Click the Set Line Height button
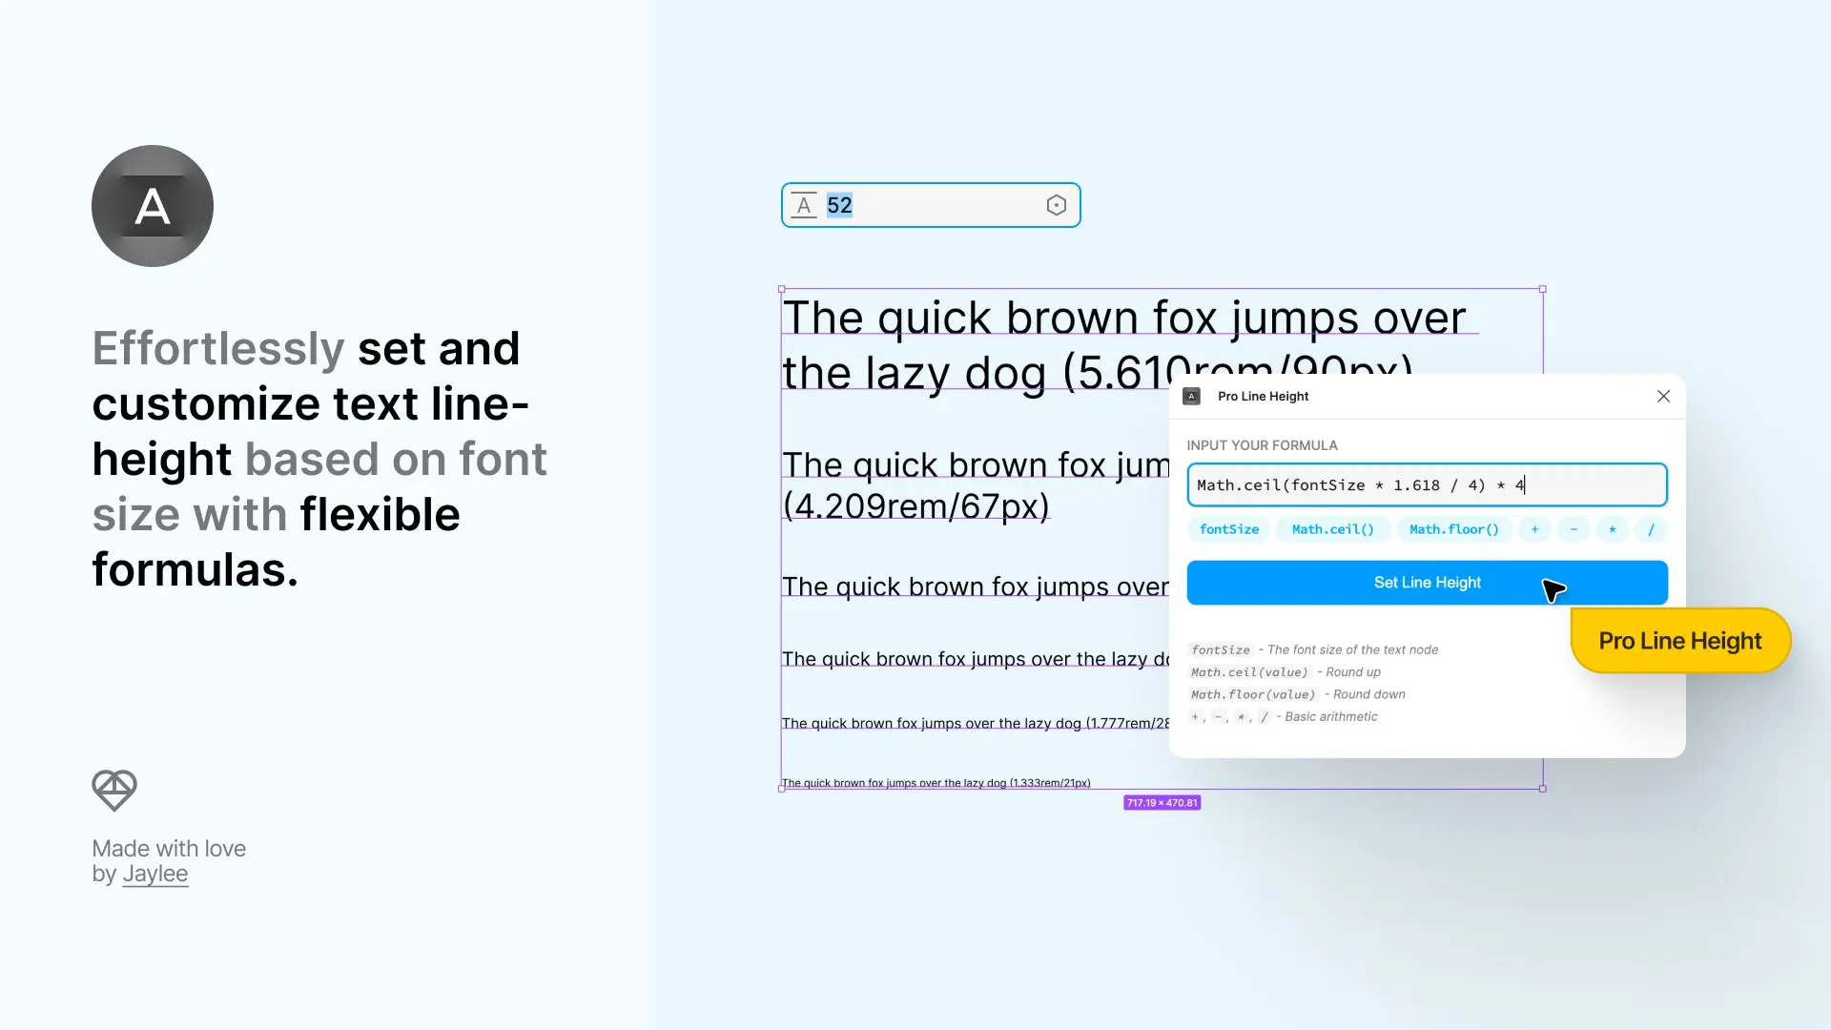The image size is (1831, 1030). pyautogui.click(x=1428, y=583)
